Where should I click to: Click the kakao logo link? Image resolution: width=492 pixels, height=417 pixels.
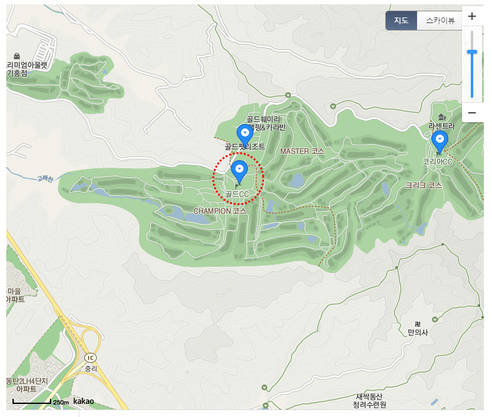coord(84,401)
